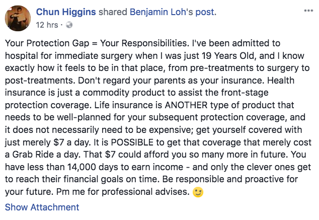Open Chun Higgins' profile picture

[x=18, y=18]
